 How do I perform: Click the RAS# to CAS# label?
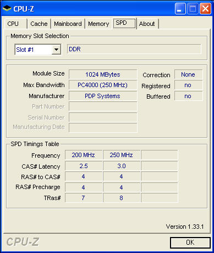(x=41, y=177)
